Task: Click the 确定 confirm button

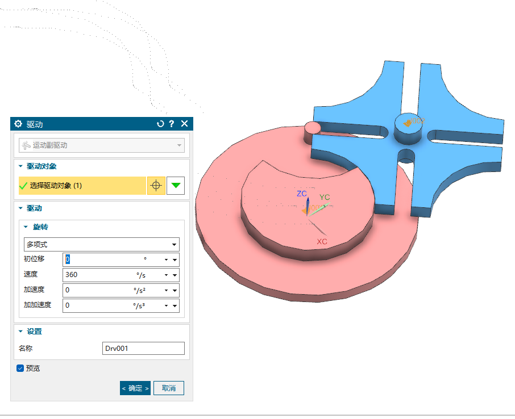Action: point(135,388)
